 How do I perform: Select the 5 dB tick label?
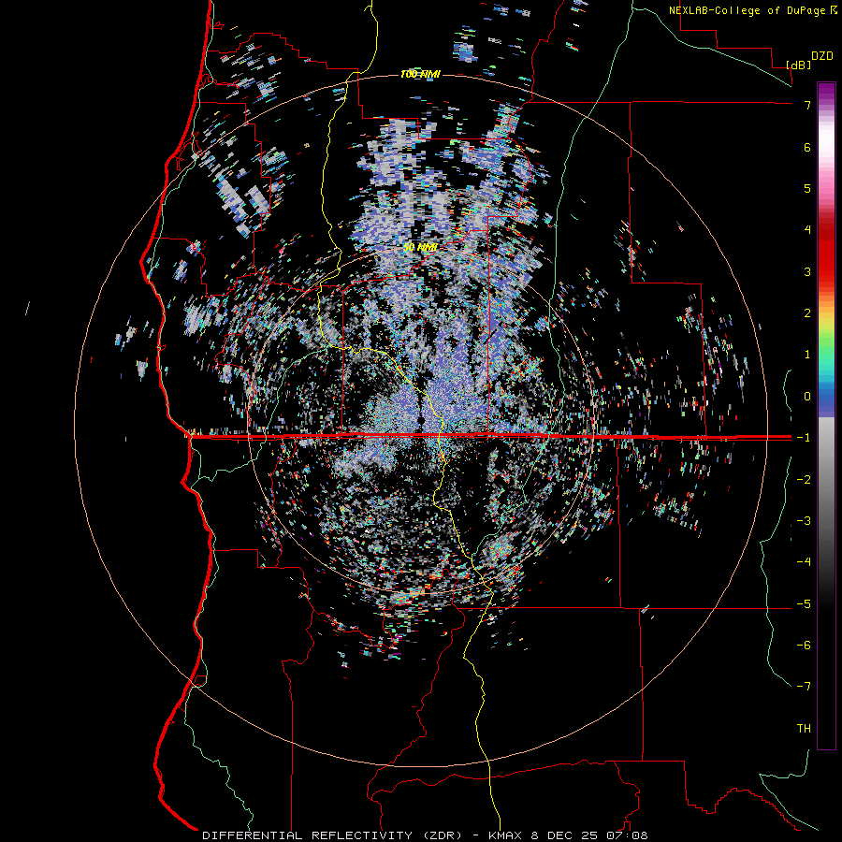pos(807,188)
